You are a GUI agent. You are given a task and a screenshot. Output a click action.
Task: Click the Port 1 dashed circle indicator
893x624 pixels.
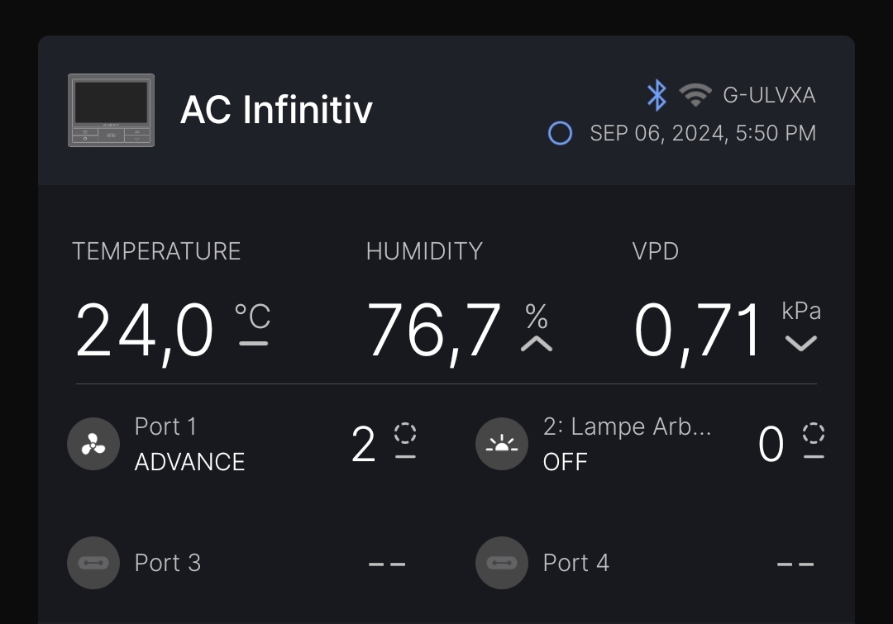[x=405, y=433]
